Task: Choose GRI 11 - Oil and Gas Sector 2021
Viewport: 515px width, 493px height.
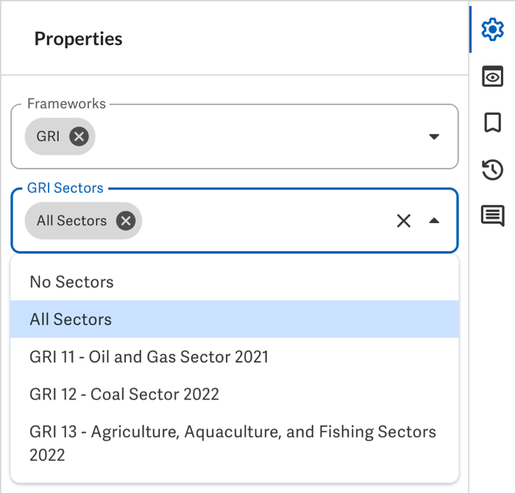Action: 235,357
